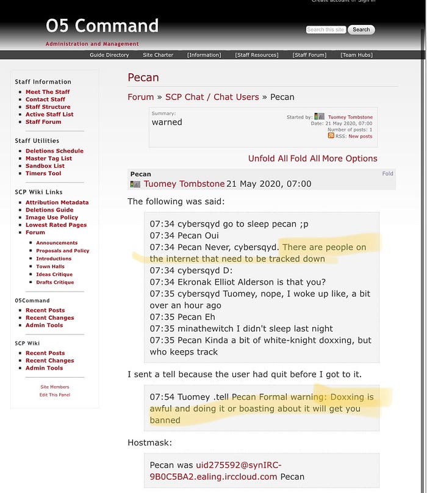
Task: Open Admin Tools under O5Command
Action: click(44, 325)
